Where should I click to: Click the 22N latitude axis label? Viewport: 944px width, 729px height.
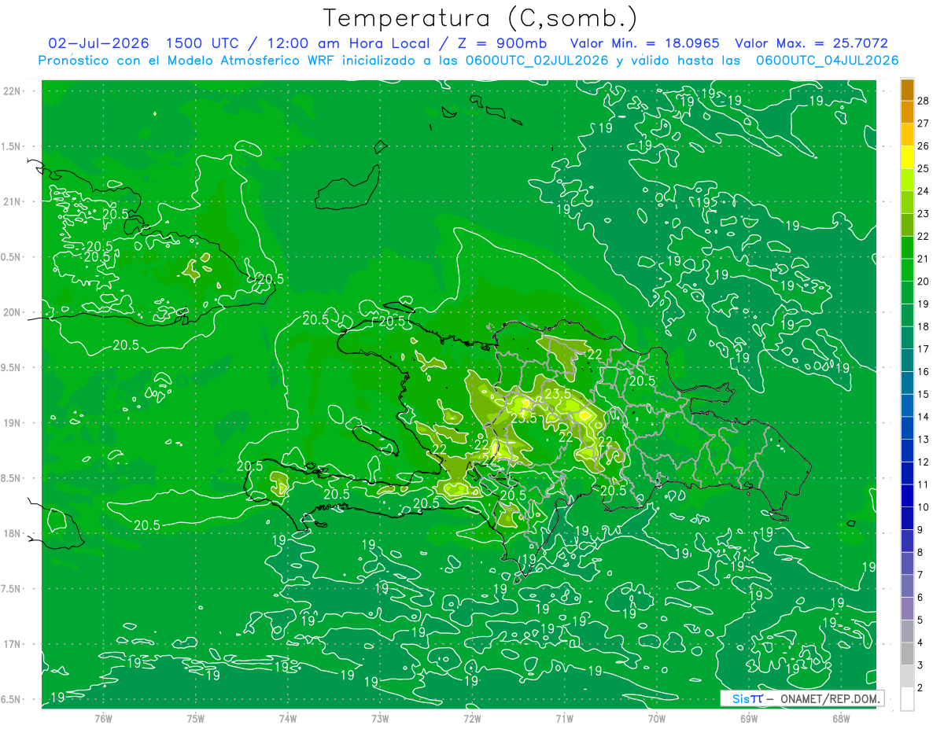click(13, 90)
